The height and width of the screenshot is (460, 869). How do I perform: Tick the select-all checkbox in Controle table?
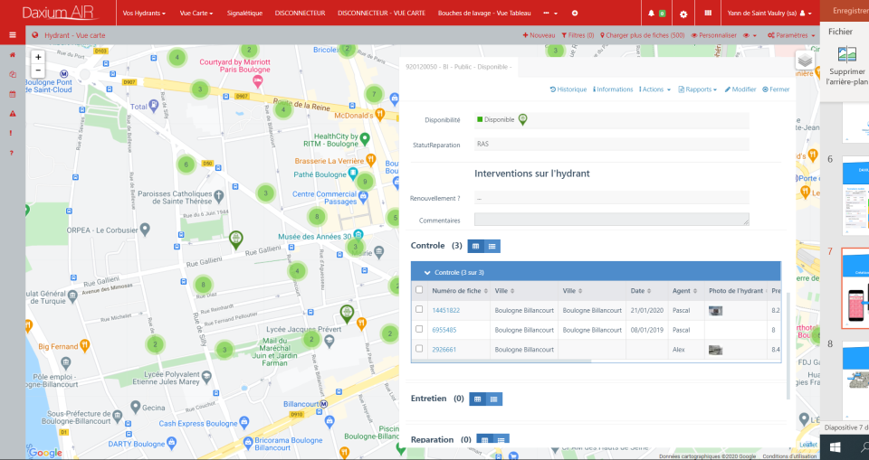click(419, 289)
